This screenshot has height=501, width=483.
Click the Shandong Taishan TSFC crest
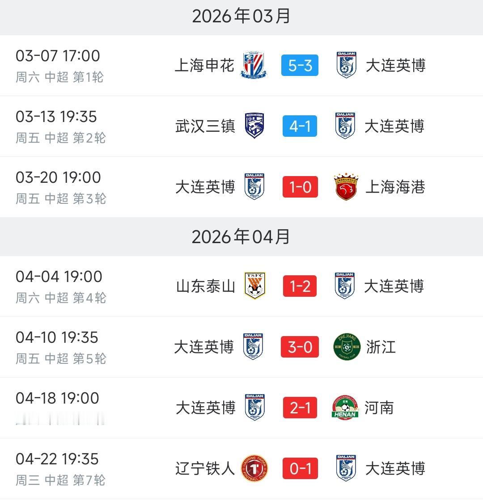[255, 286]
